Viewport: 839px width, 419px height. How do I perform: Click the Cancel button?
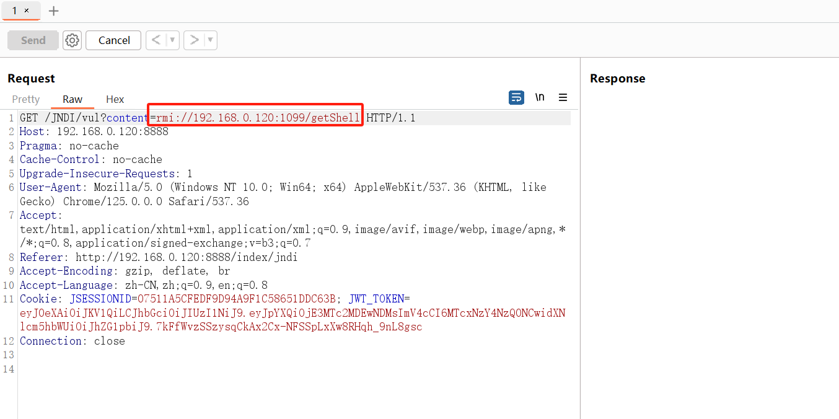(x=114, y=40)
